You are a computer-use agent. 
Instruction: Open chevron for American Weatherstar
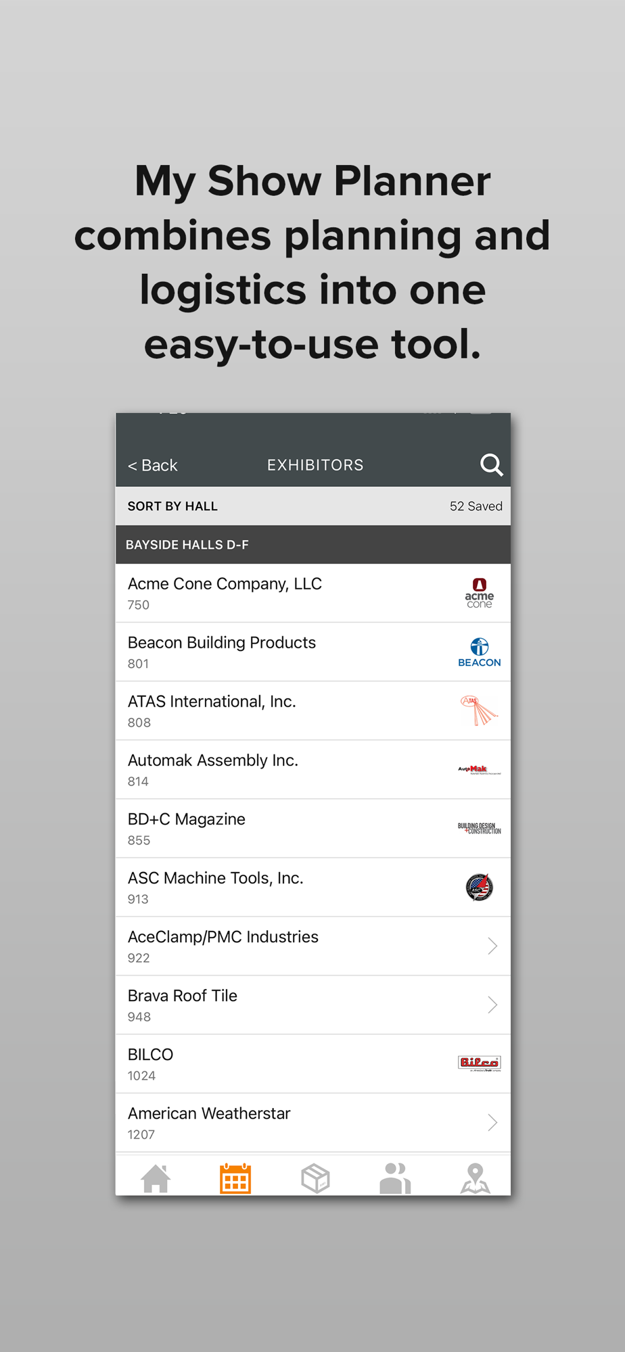point(492,1122)
